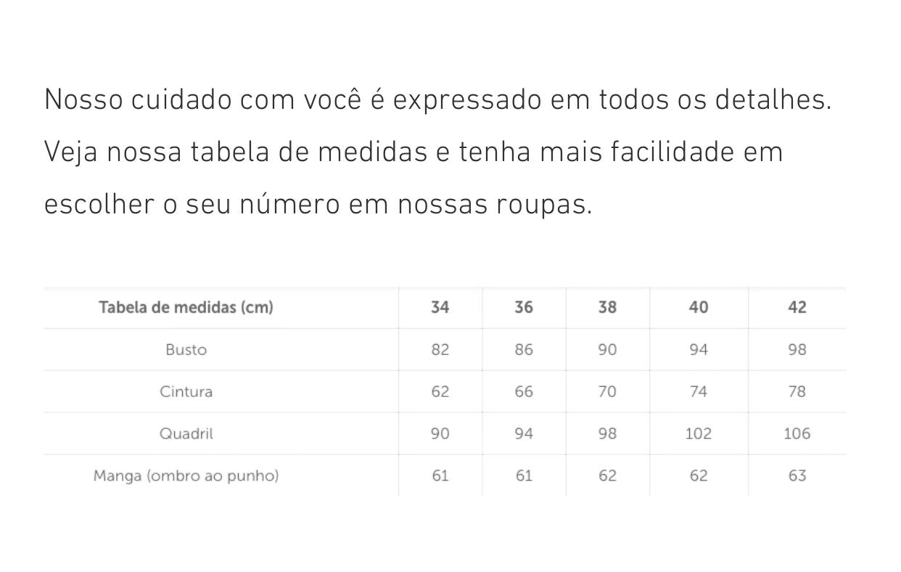Pick the size 42 column header
901x572 pixels.
[797, 307]
